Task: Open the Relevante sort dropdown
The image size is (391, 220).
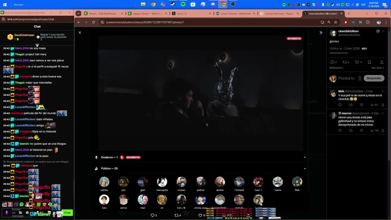Action: tap(336, 68)
